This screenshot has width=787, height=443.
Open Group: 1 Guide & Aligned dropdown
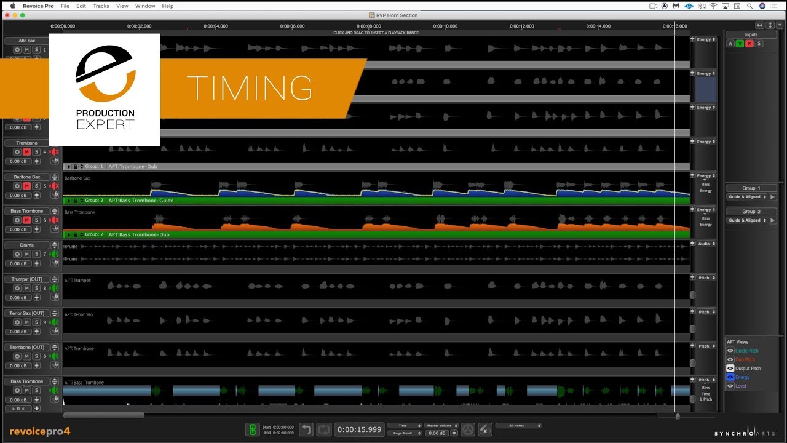pos(746,197)
